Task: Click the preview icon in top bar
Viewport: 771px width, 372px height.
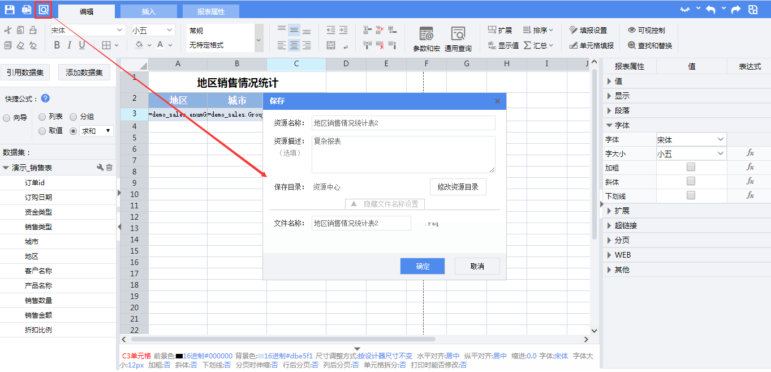Action: click(44, 10)
